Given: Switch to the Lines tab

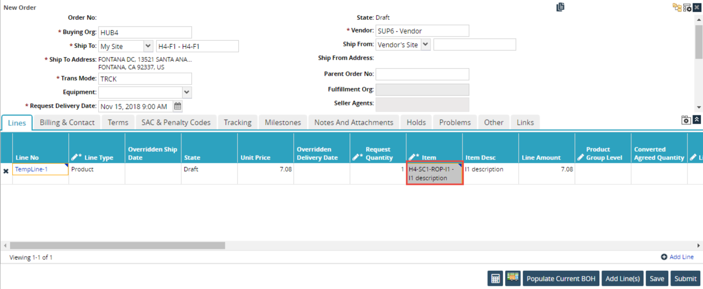Looking at the screenshot, I should [17, 122].
